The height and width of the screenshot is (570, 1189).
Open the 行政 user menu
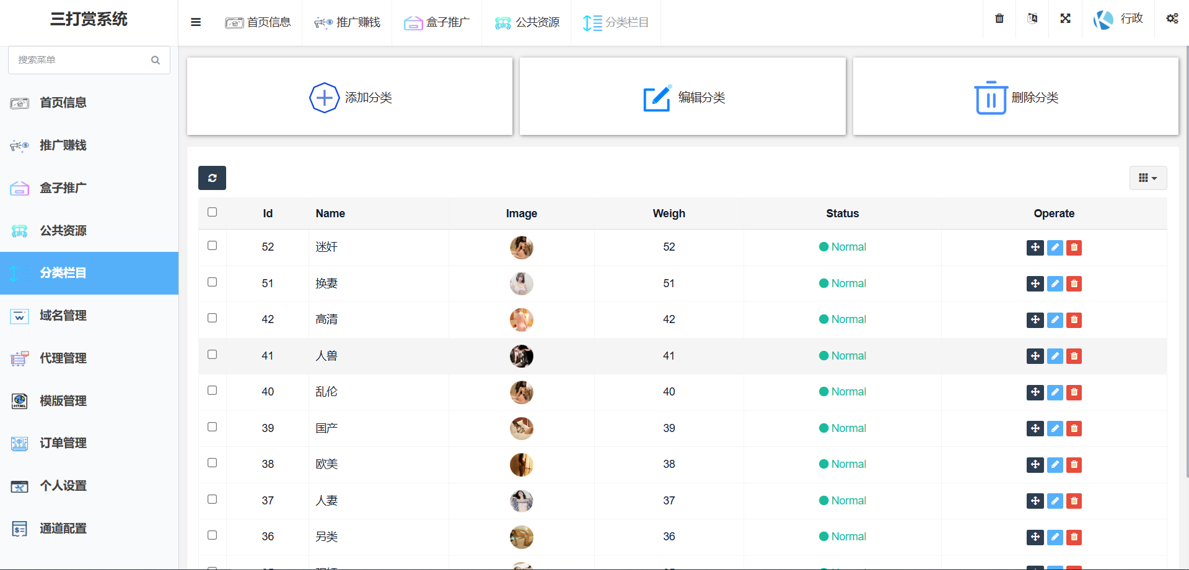click(x=1119, y=19)
